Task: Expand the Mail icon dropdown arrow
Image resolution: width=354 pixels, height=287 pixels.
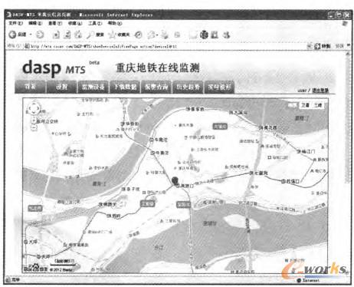Action: pyautogui.click(x=157, y=35)
